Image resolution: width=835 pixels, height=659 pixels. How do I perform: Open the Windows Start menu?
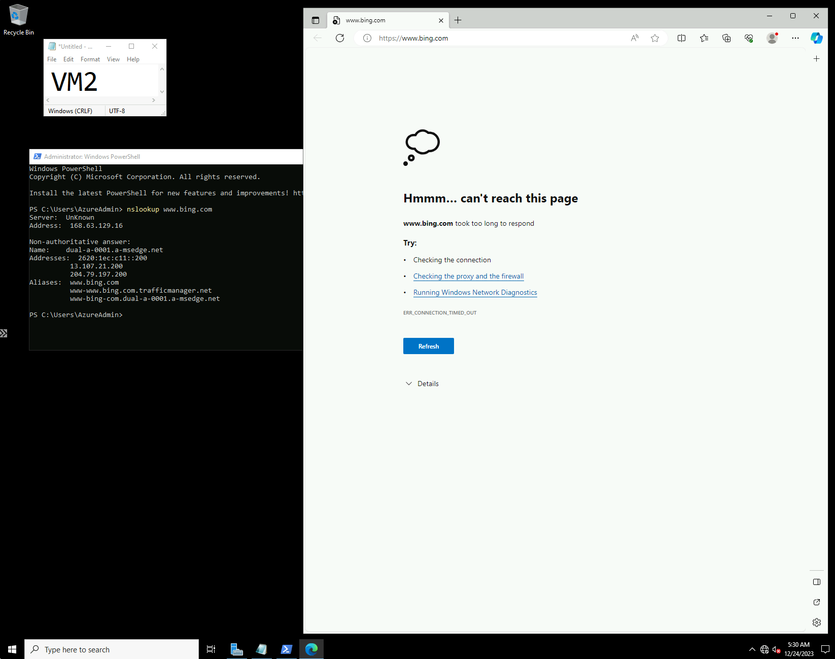tap(12, 649)
